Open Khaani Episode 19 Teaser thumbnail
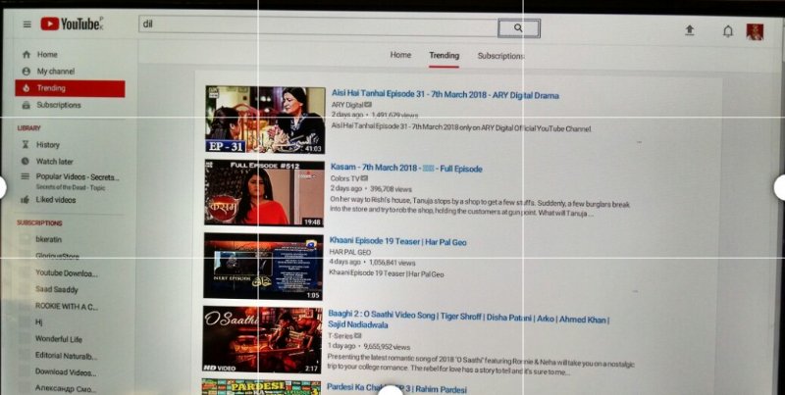This screenshot has width=785, height=395. (263, 266)
